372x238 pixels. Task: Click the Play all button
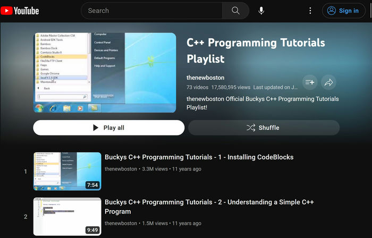tap(109, 128)
